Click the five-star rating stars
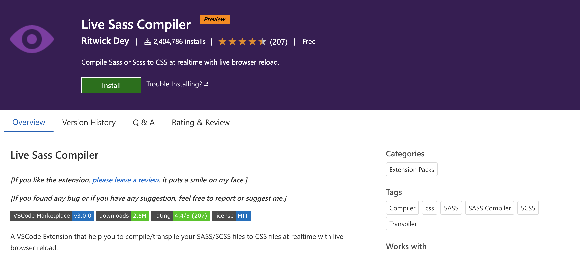580x254 pixels. pyautogui.click(x=242, y=42)
